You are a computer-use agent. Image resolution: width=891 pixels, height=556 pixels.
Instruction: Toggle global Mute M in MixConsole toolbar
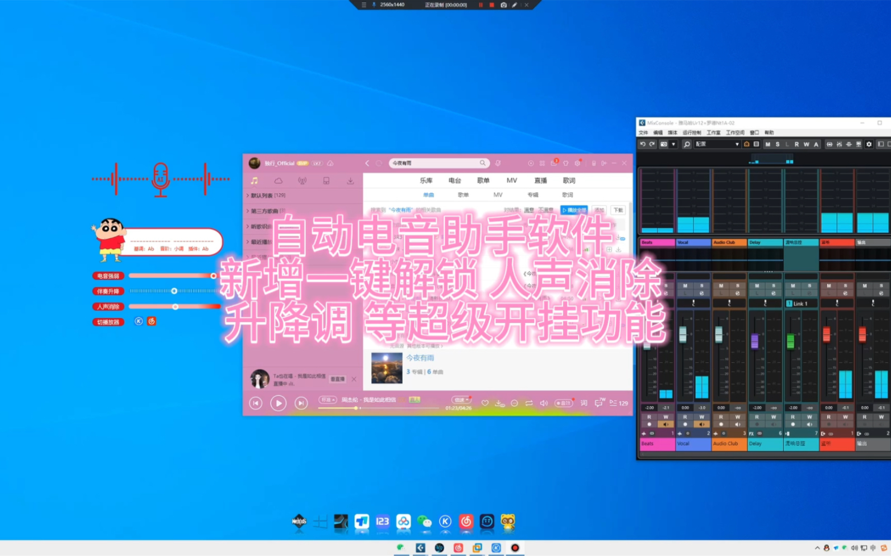coord(767,144)
